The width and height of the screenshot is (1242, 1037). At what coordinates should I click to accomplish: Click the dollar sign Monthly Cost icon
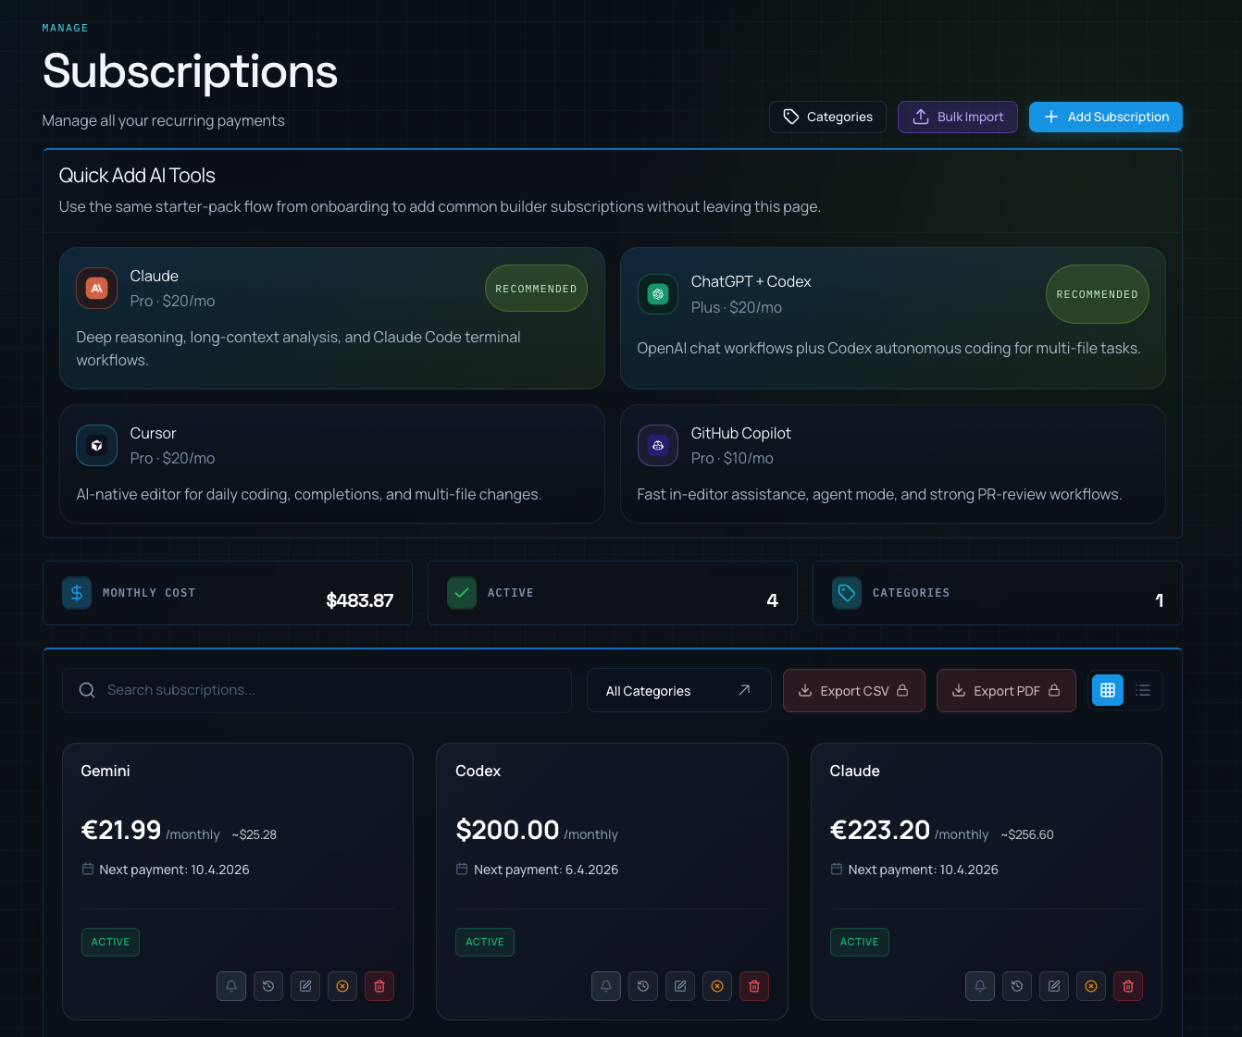tap(77, 593)
